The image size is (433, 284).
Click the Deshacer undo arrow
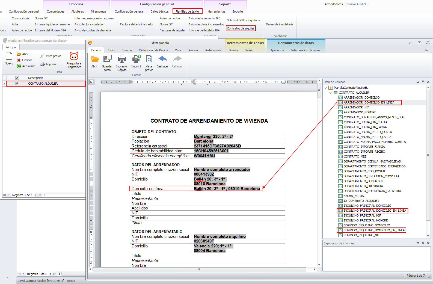162,59
